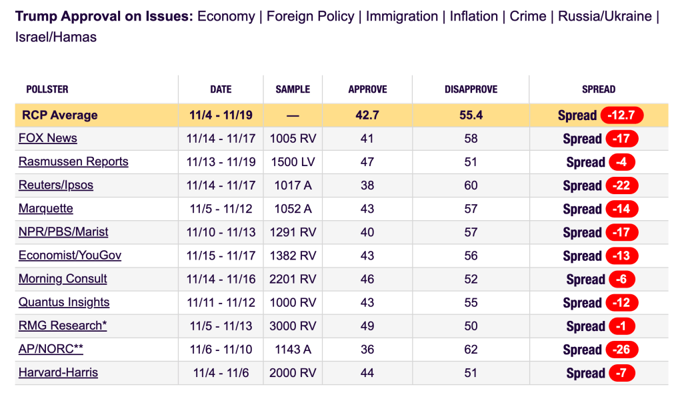Select the Immigration issue link
The height and width of the screenshot is (397, 682).
pyautogui.click(x=402, y=16)
